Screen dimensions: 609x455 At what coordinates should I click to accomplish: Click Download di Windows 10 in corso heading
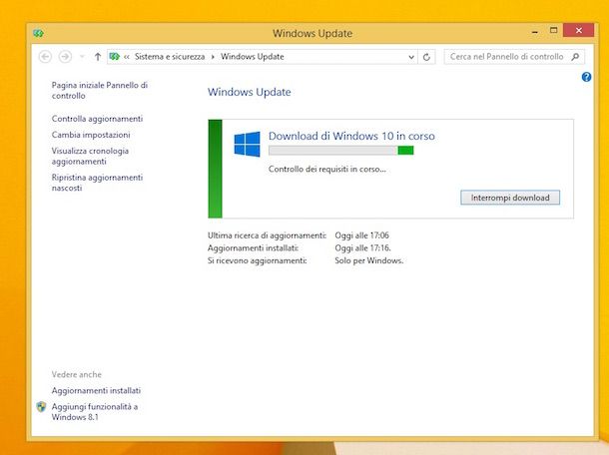pyautogui.click(x=351, y=136)
